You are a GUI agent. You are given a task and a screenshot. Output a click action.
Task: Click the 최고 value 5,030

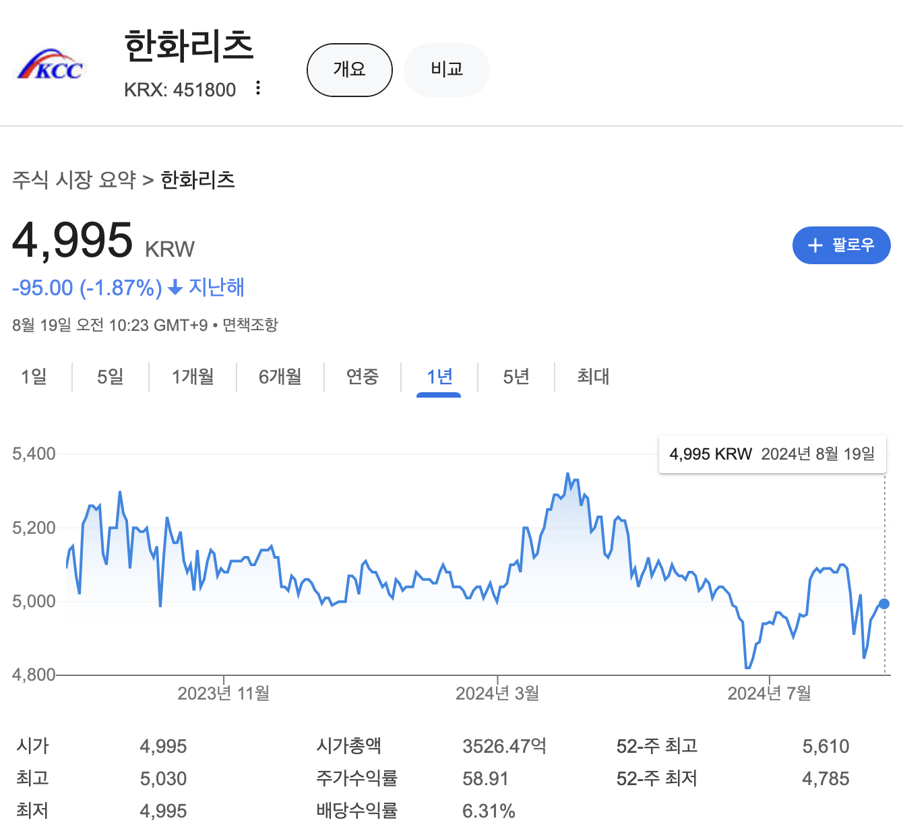click(x=163, y=779)
